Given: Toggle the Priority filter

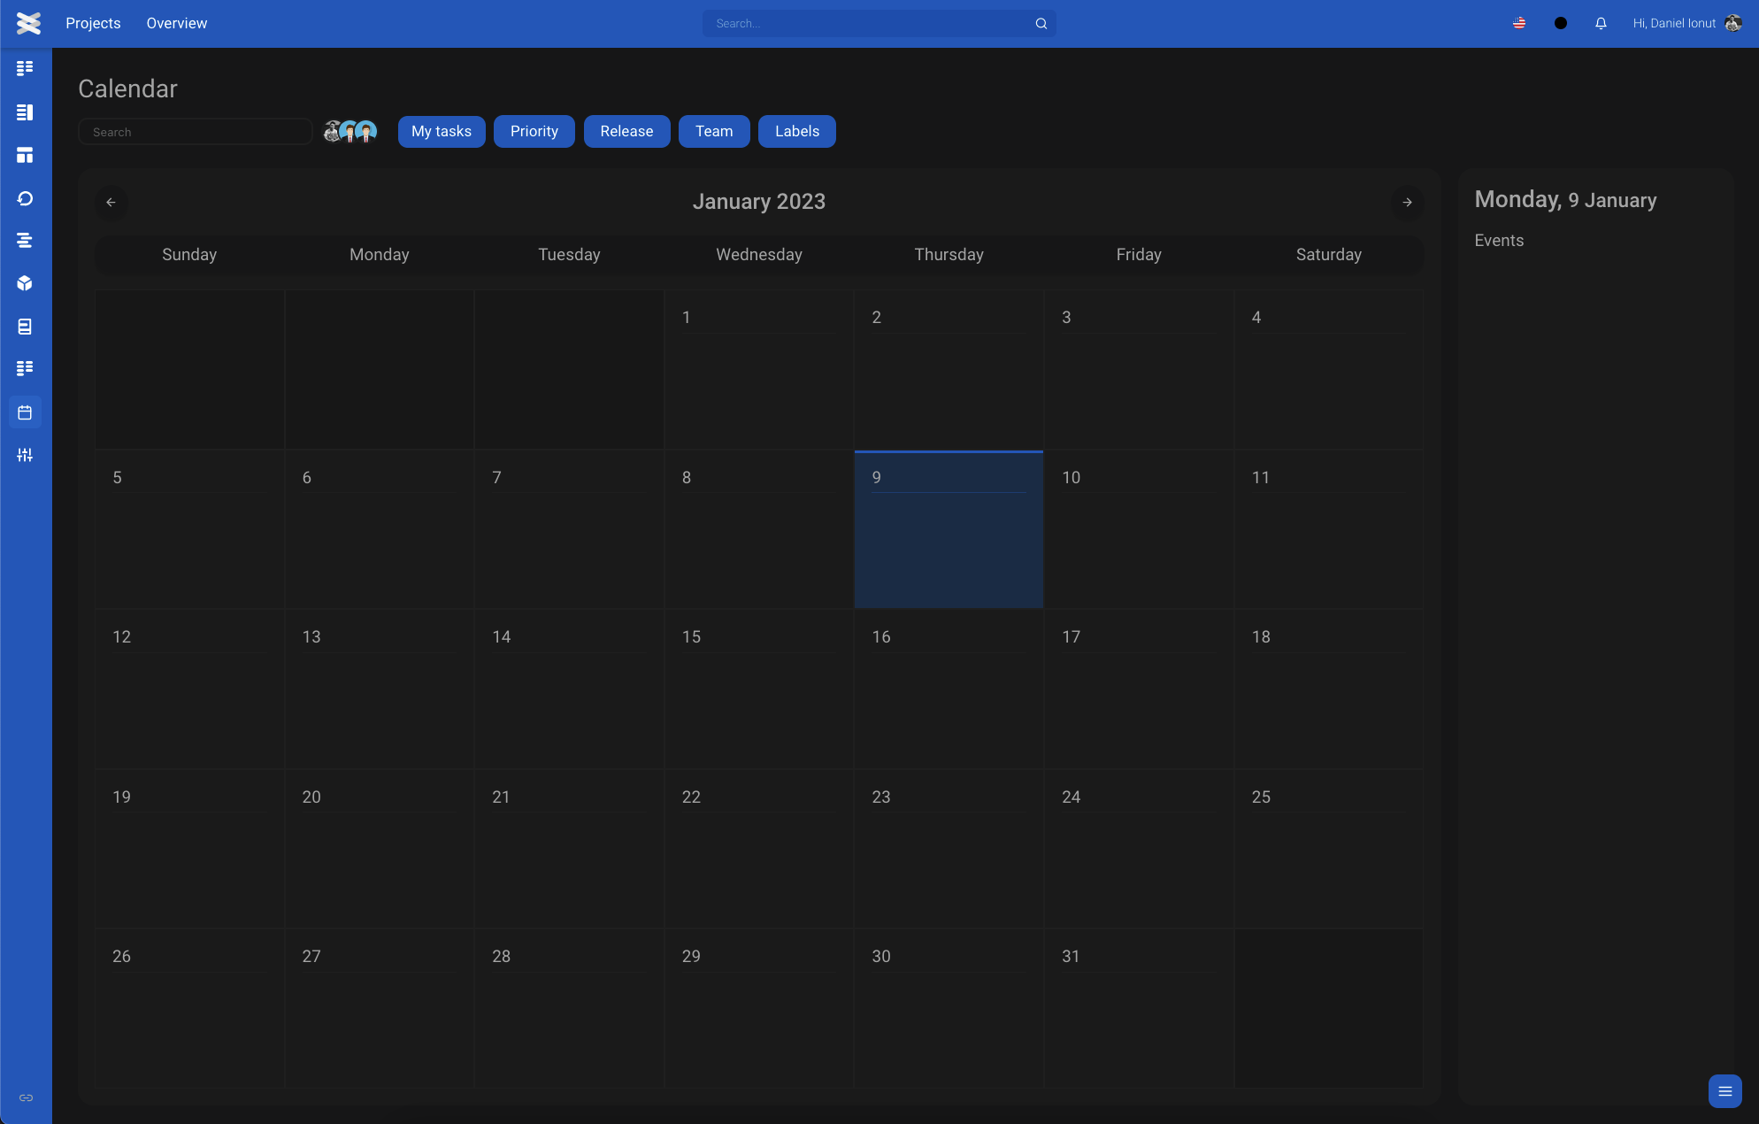Looking at the screenshot, I should (x=534, y=131).
